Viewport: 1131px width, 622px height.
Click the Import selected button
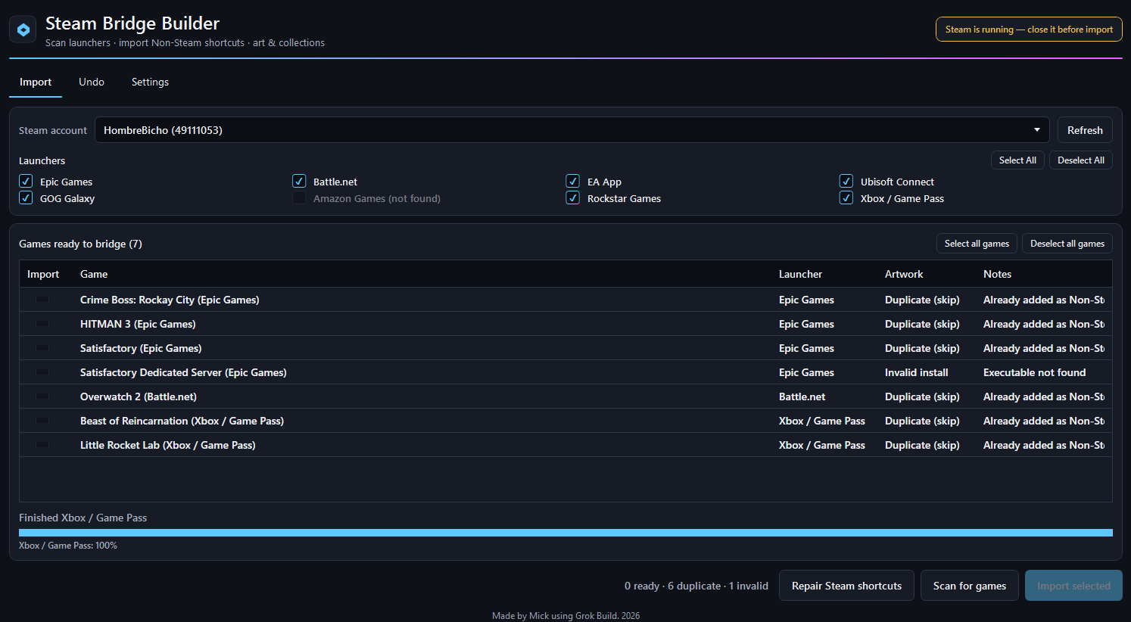(1073, 586)
